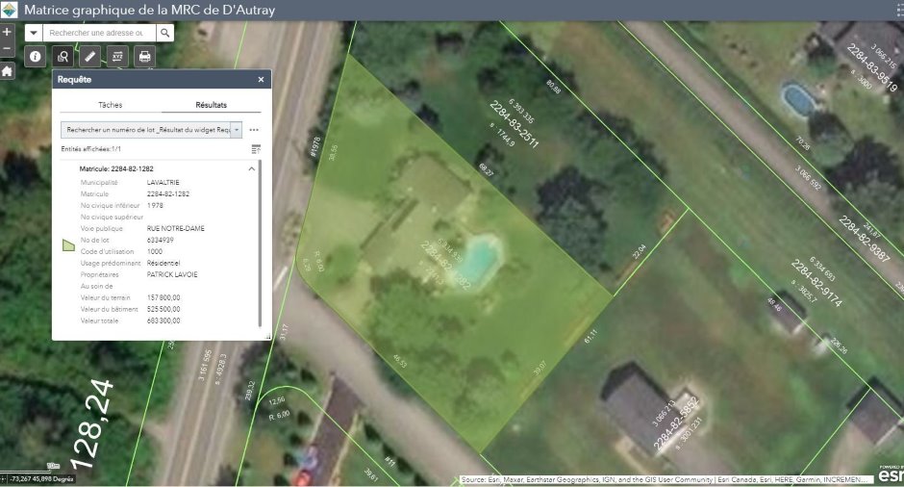Zoom in on the map with plus button

pos(7,33)
